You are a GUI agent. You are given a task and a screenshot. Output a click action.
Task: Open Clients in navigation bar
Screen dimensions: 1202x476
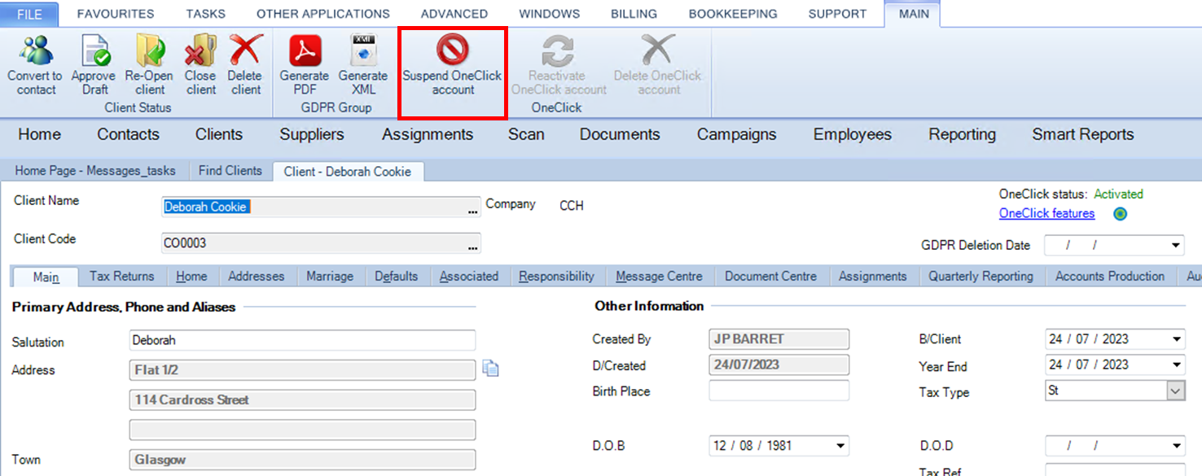click(x=219, y=134)
